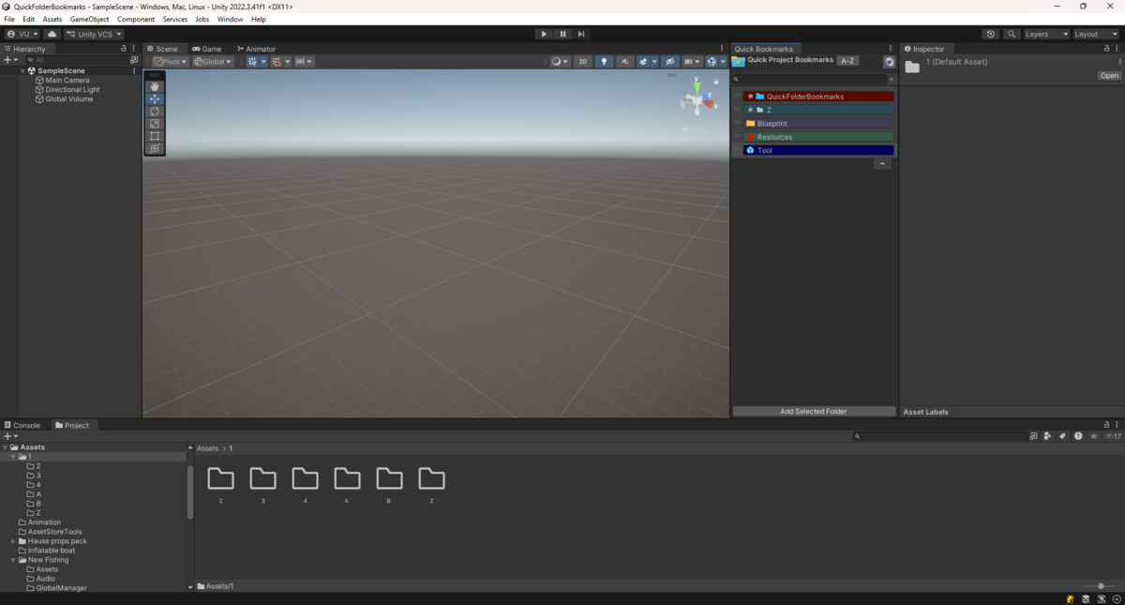Screen dimensions: 1125x605
Task: Click the global search magnifier icon
Action: (1012, 34)
